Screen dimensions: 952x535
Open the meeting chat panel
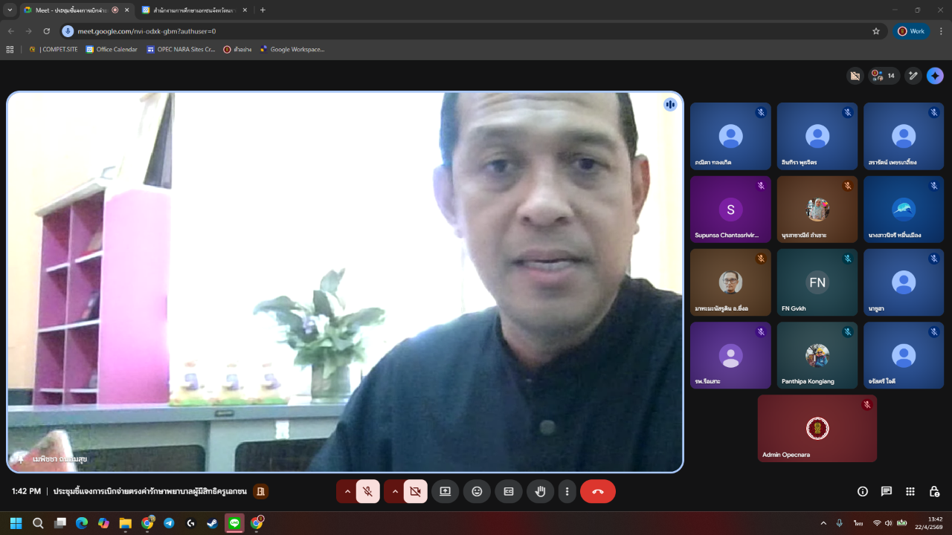point(886,491)
